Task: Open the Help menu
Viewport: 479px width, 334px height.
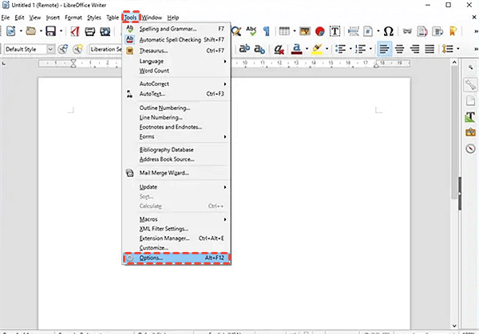Action: 173,18
